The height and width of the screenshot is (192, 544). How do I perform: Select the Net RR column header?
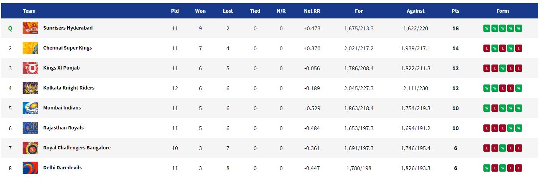pos(312,11)
